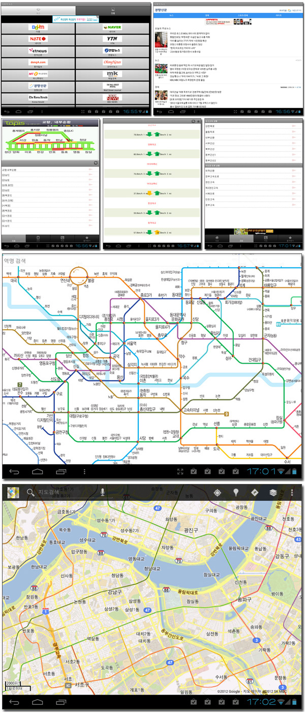This screenshot has height=714, width=305.
Task: Open menu dots in subway map navigation bar
Action: (84, 471)
